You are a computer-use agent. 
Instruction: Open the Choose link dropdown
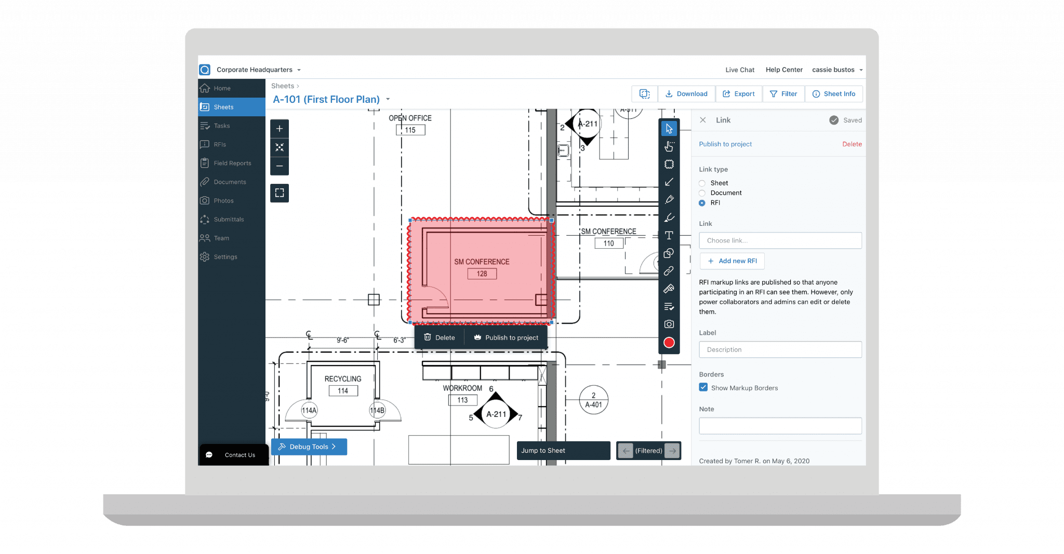coord(780,240)
